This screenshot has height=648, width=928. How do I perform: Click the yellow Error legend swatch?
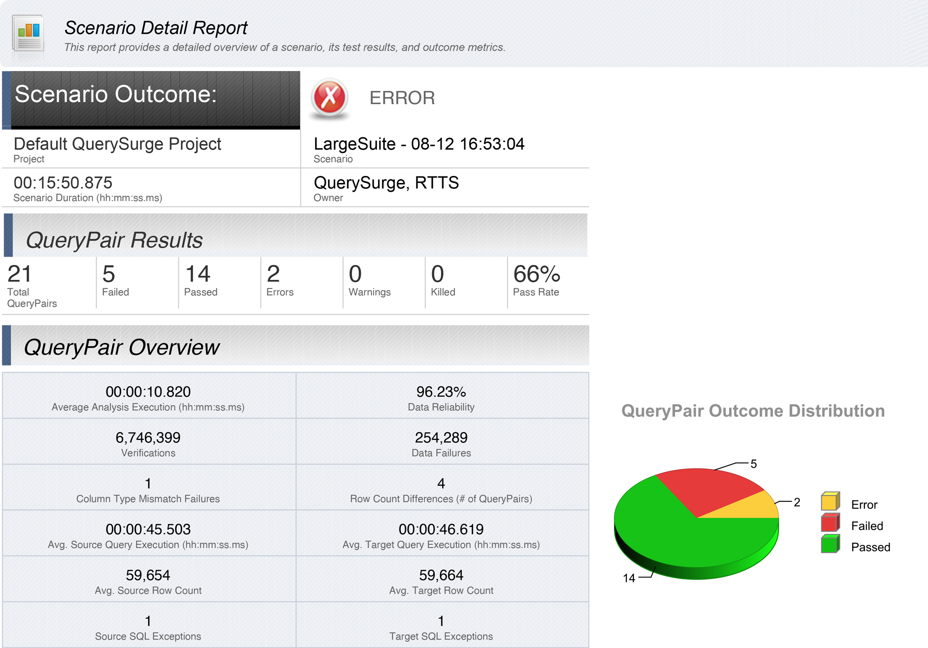[x=830, y=502]
